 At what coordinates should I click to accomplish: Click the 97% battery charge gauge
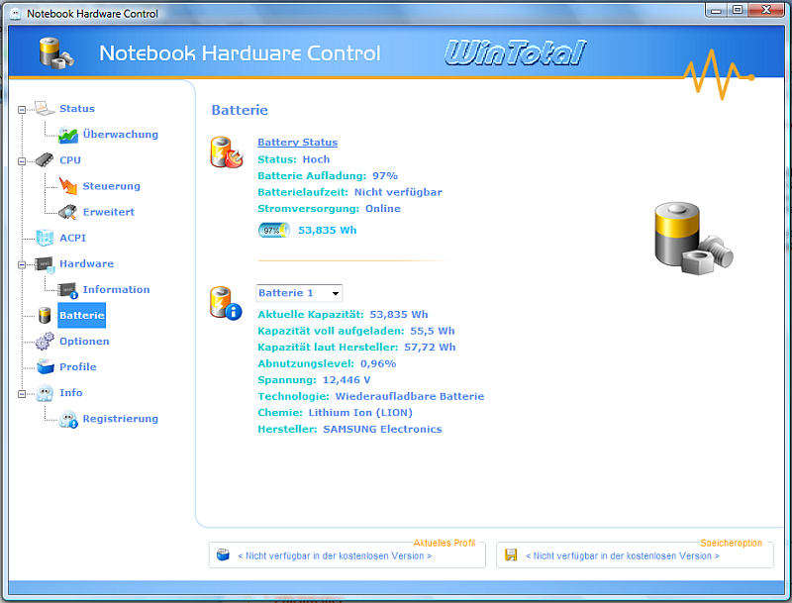[274, 231]
